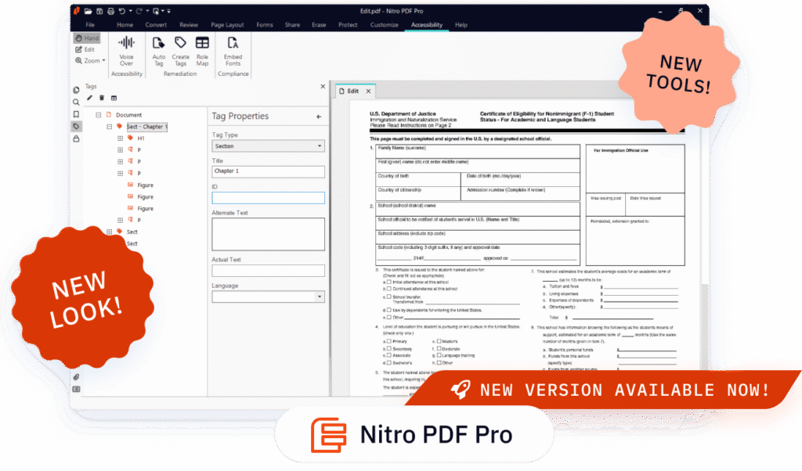The image size is (802, 471).
Task: Open the Help ribbon tab
Action: coord(461,25)
